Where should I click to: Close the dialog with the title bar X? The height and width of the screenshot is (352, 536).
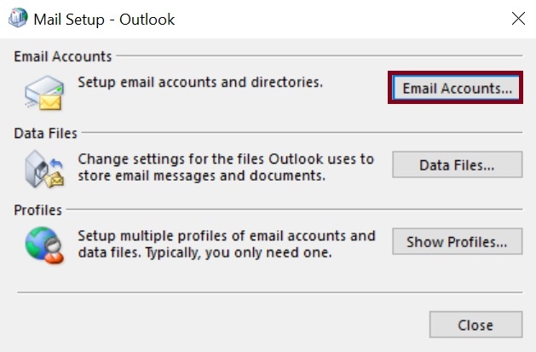[518, 19]
